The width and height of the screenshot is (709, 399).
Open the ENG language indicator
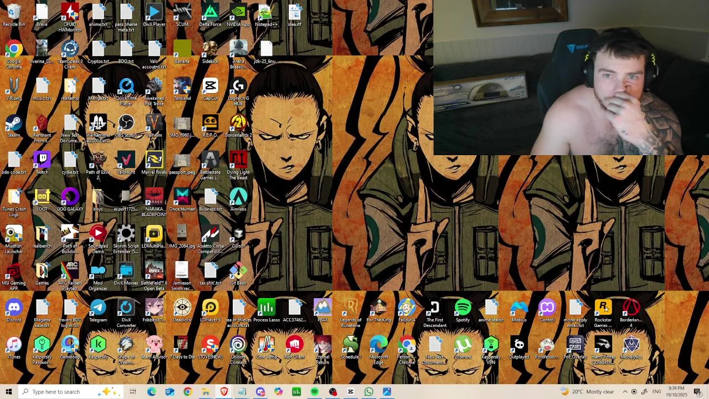point(656,392)
